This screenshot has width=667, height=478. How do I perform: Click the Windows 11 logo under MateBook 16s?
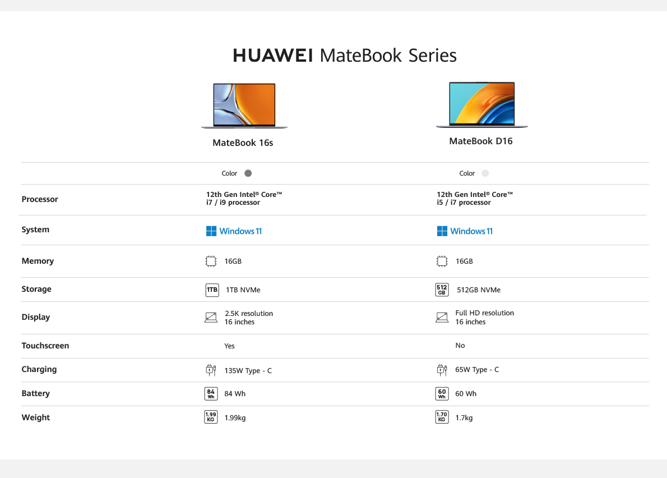234,231
